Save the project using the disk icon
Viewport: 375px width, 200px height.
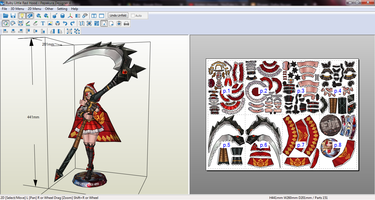coord(13,16)
